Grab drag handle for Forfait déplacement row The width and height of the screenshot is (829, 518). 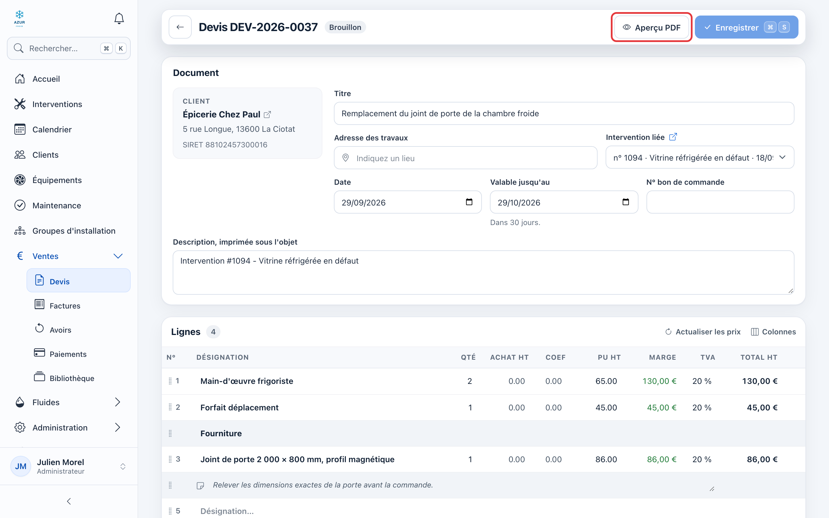[x=170, y=407]
